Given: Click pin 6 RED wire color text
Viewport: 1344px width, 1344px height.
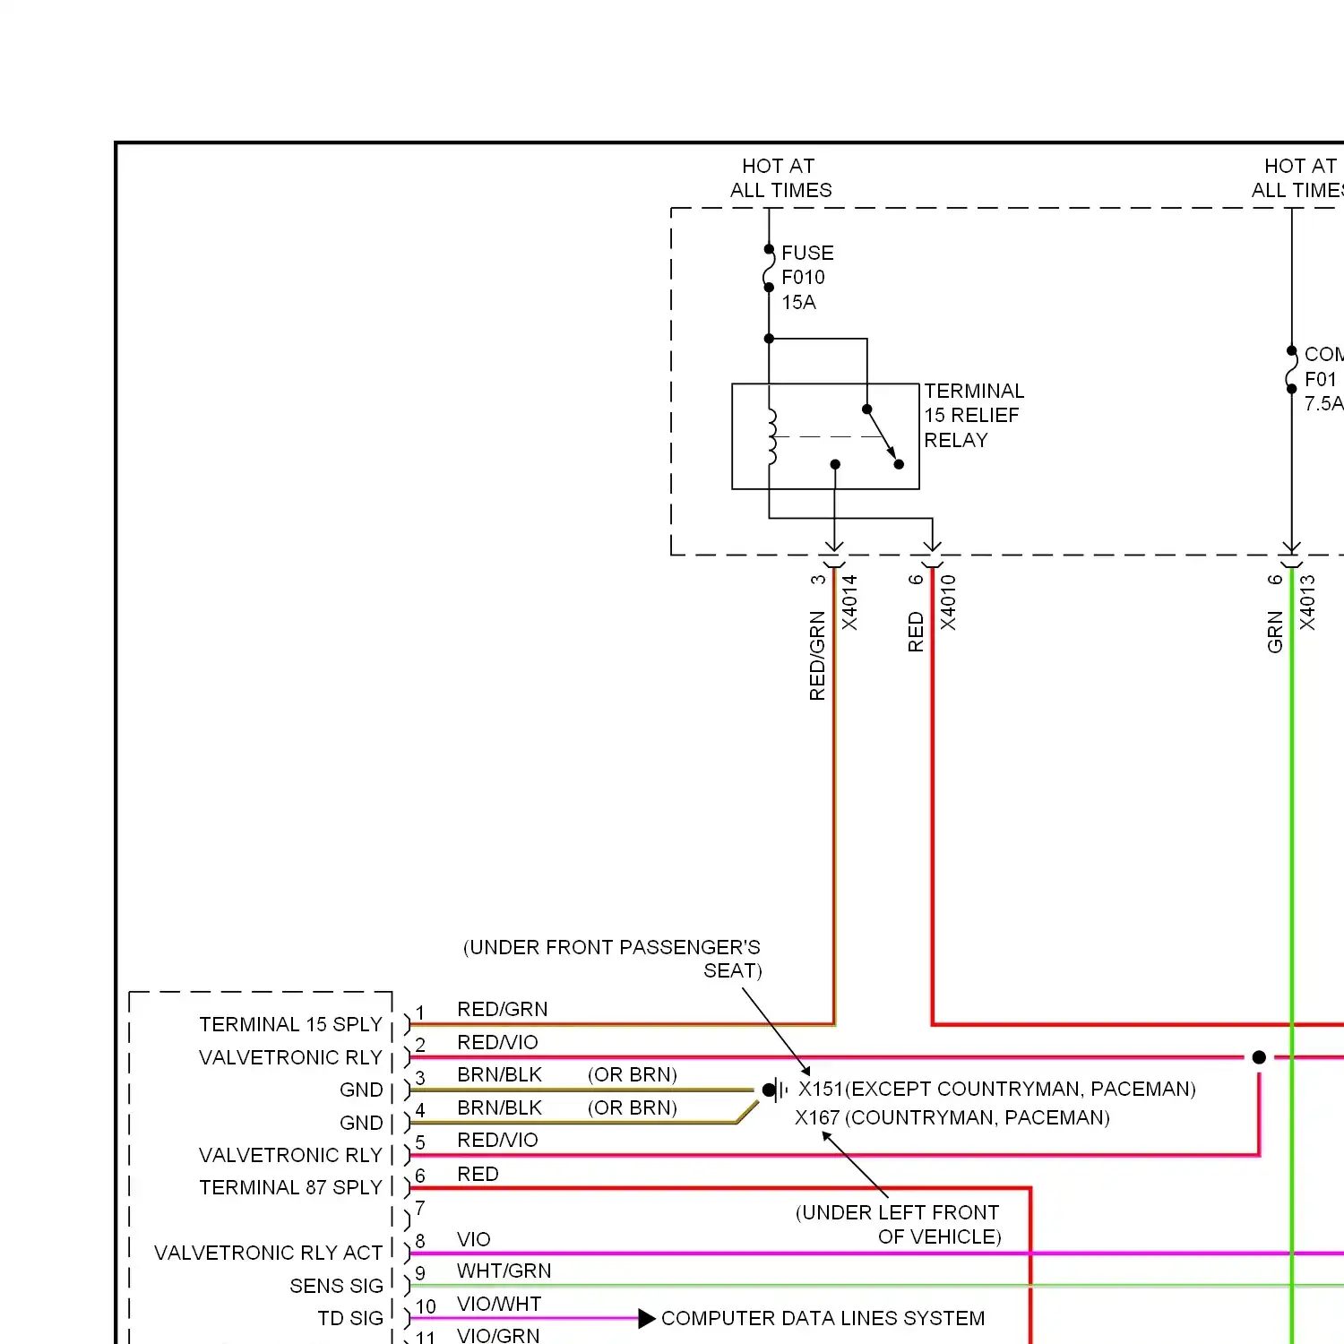Looking at the screenshot, I should [478, 1174].
